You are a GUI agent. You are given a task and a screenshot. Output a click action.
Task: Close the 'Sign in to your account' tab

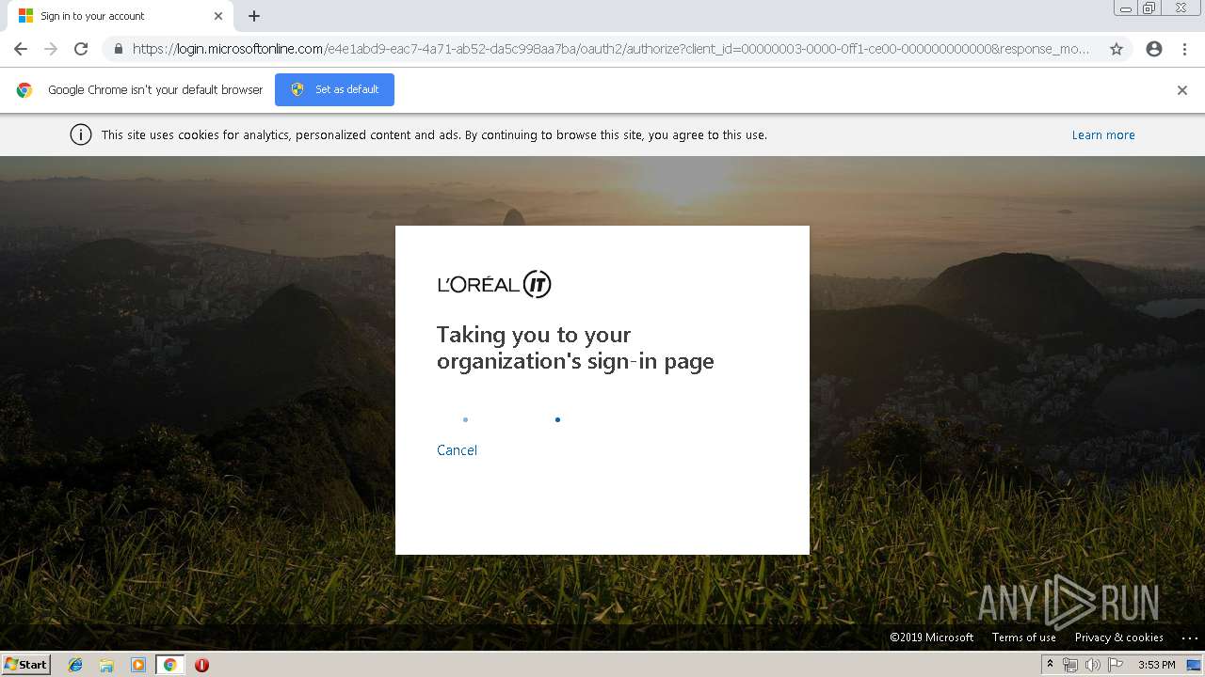218,16
